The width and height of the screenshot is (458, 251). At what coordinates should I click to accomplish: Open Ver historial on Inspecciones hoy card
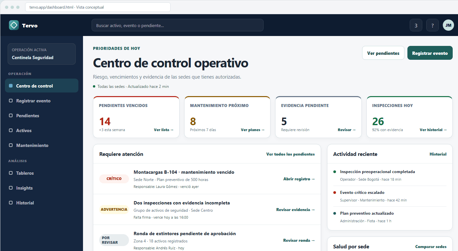433,130
